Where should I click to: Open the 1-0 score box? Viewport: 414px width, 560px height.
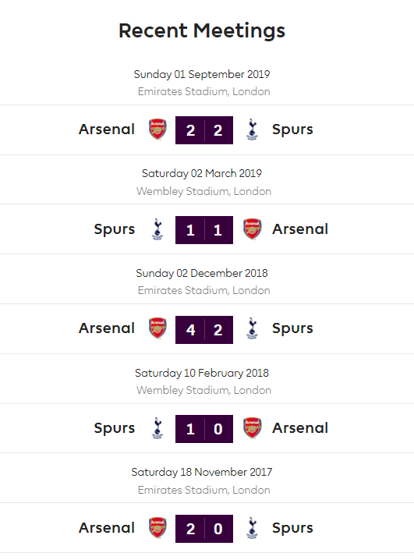[204, 429]
